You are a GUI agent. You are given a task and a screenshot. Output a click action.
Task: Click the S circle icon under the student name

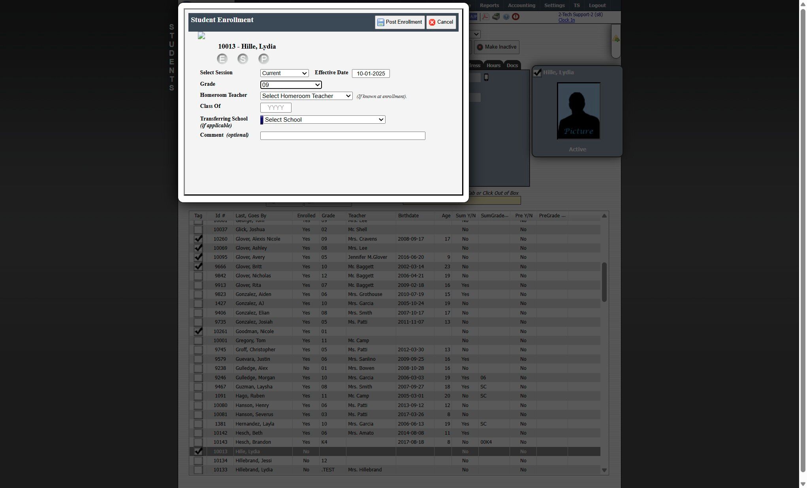point(243,59)
